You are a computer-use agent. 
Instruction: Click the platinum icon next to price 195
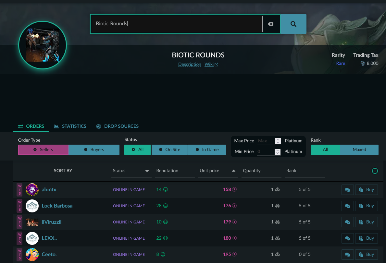pyautogui.click(x=234, y=254)
